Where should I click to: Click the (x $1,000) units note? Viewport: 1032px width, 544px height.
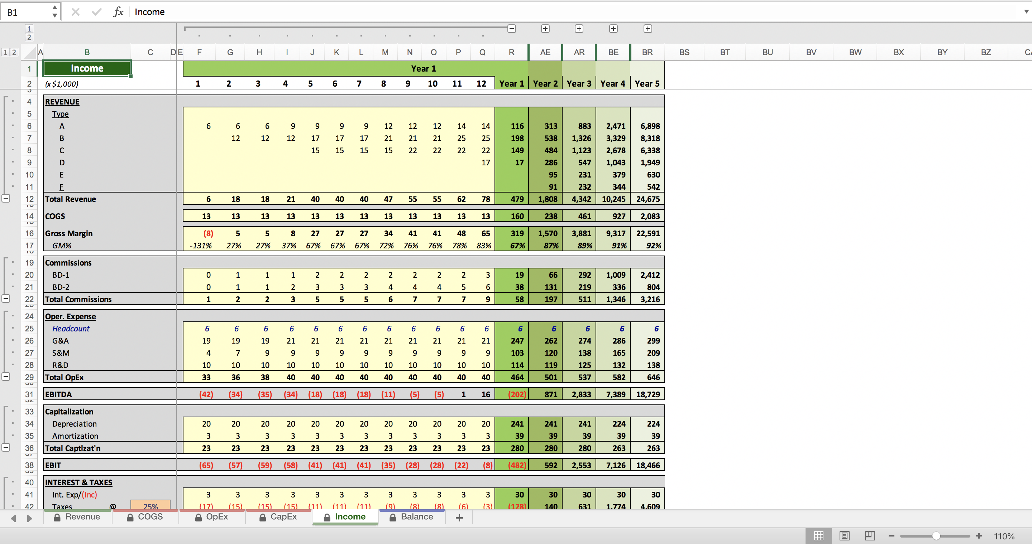(x=62, y=84)
